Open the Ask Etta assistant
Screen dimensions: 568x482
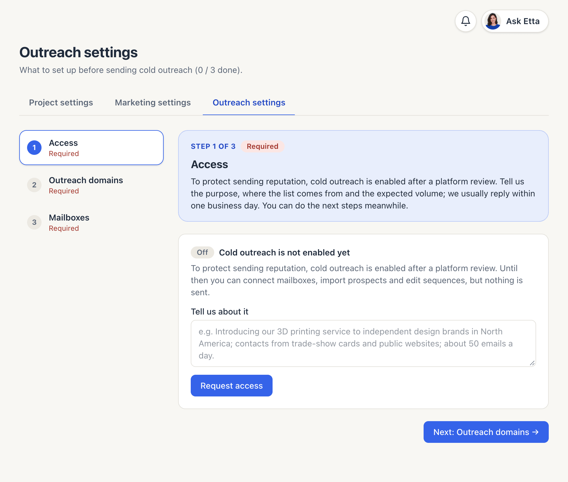(515, 21)
